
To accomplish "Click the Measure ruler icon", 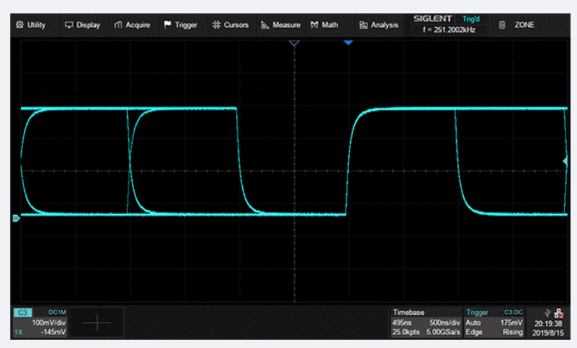I will [265, 25].
